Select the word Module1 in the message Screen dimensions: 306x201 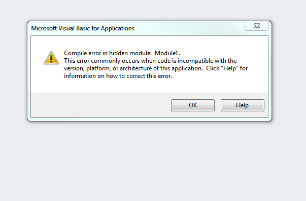coord(166,53)
